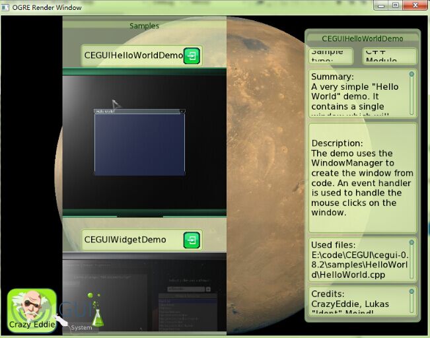Click the CEGUIHelloWorldDemo sample name label

133,55
